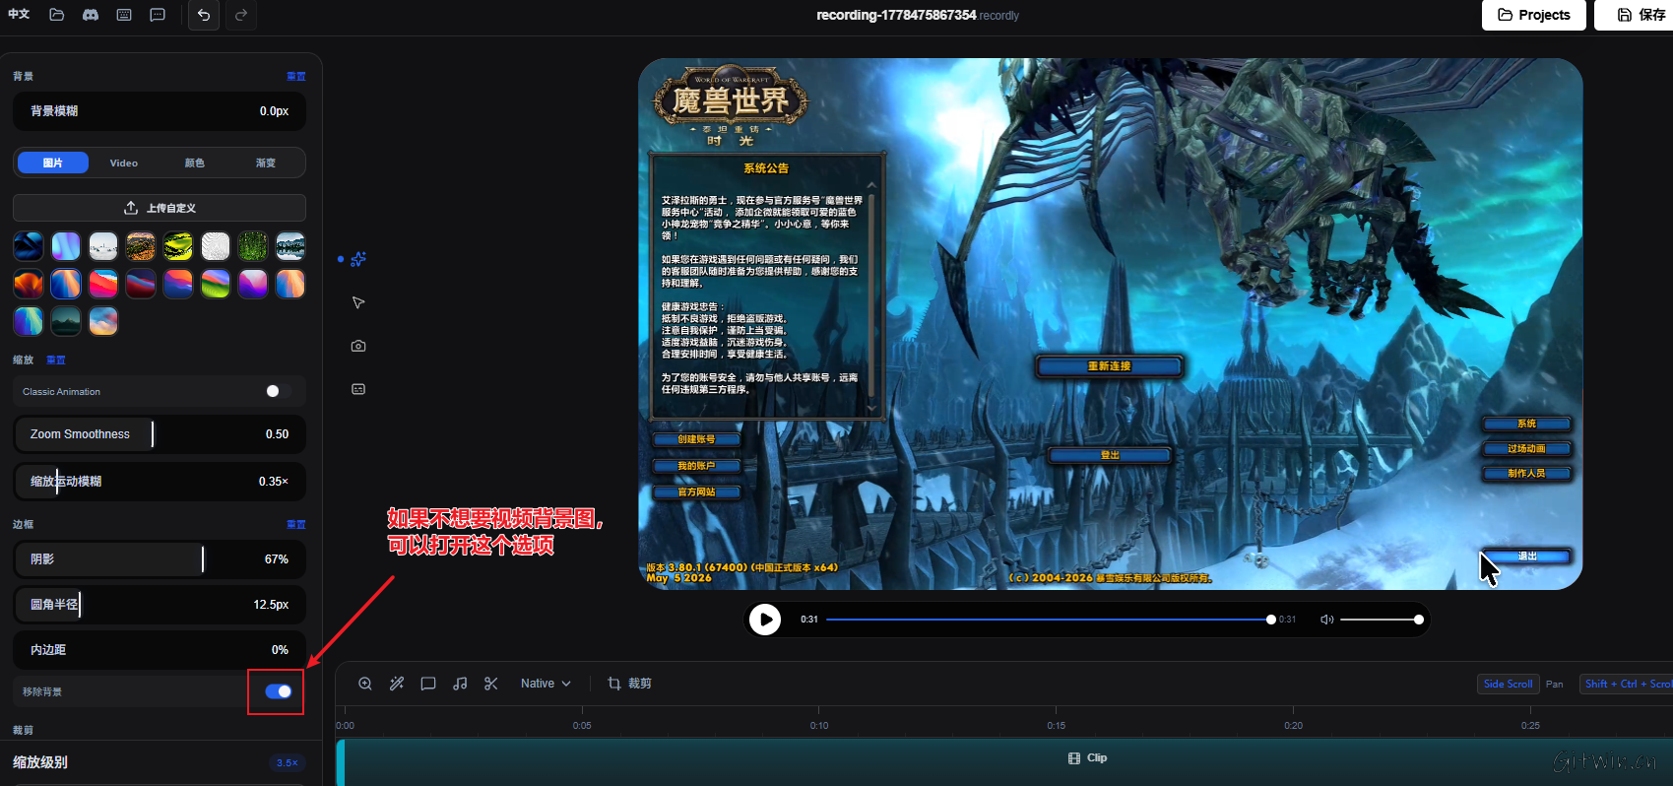Select the scissors trim tool
The width and height of the screenshot is (1673, 786).
pyautogui.click(x=491, y=684)
